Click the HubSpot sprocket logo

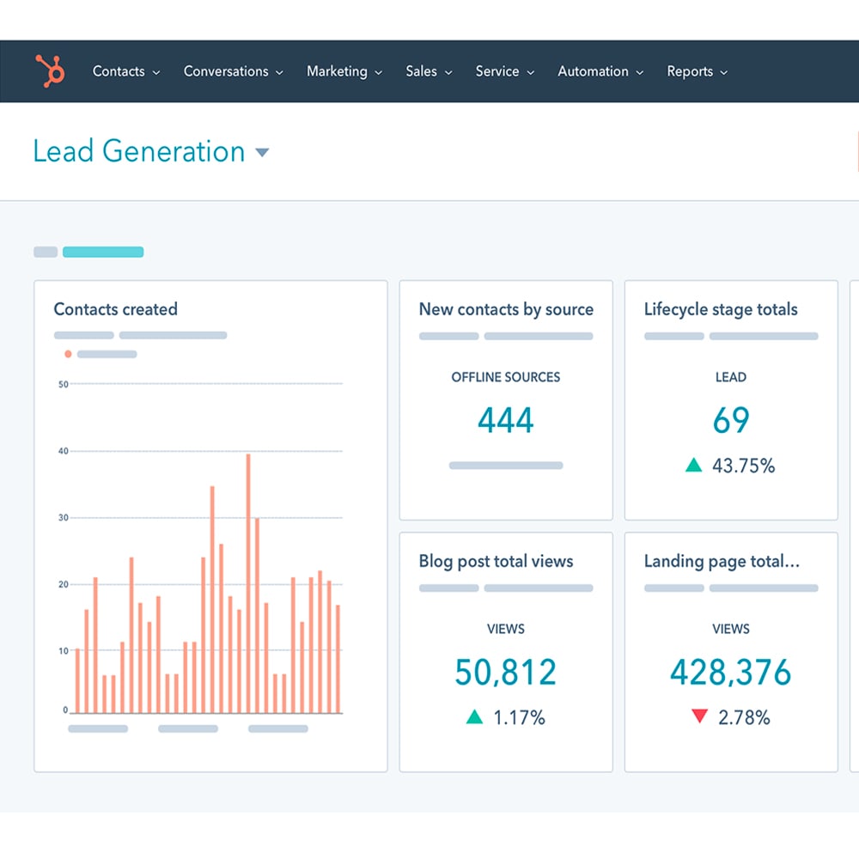[51, 71]
